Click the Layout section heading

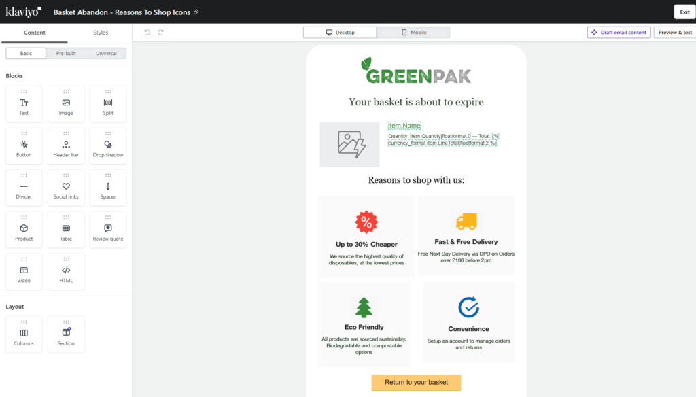tap(15, 307)
